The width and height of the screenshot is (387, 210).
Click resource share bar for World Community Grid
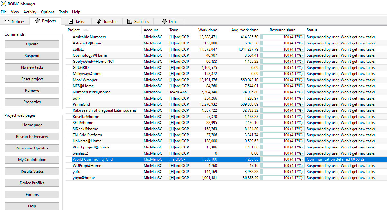[x=282, y=159]
